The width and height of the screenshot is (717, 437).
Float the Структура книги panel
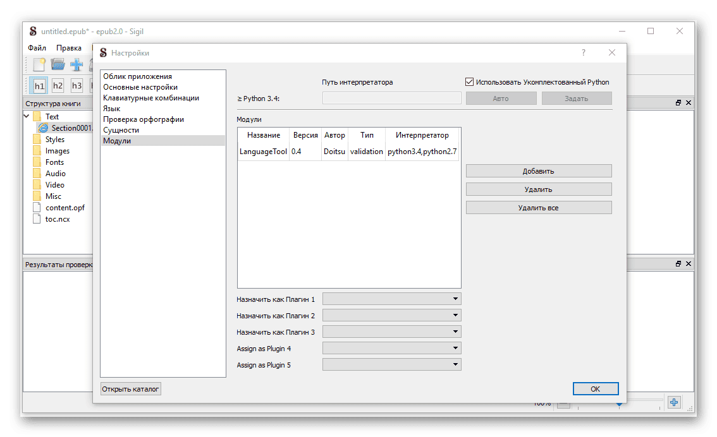pyautogui.click(x=678, y=103)
